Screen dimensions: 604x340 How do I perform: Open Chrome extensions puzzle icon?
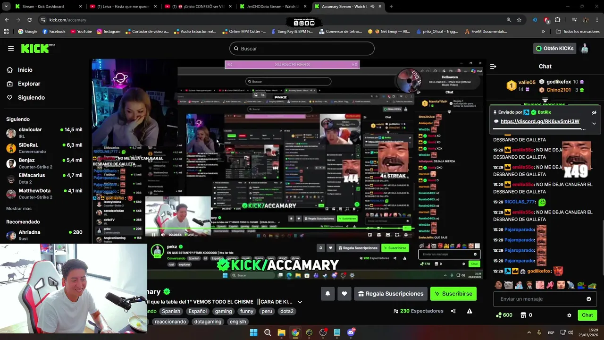pyautogui.click(x=558, y=20)
